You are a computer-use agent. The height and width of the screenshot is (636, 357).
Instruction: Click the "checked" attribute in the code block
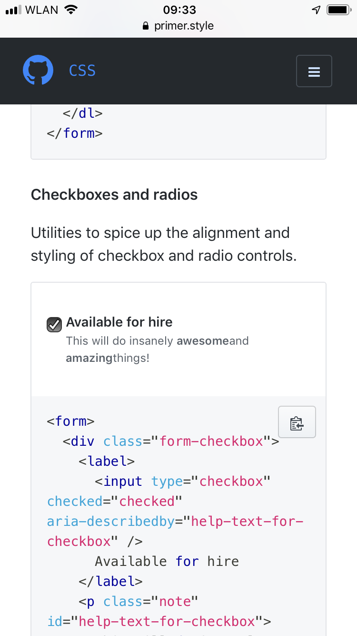pyautogui.click(x=75, y=501)
